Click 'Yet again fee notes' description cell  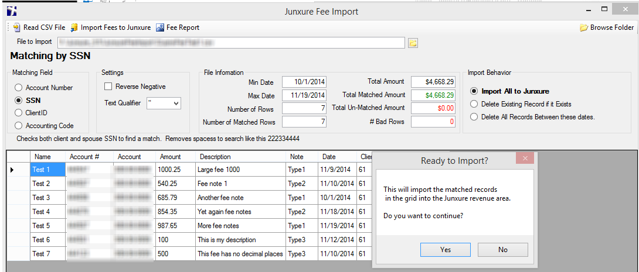240,212
